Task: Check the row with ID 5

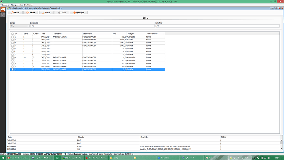Action: [12, 46]
